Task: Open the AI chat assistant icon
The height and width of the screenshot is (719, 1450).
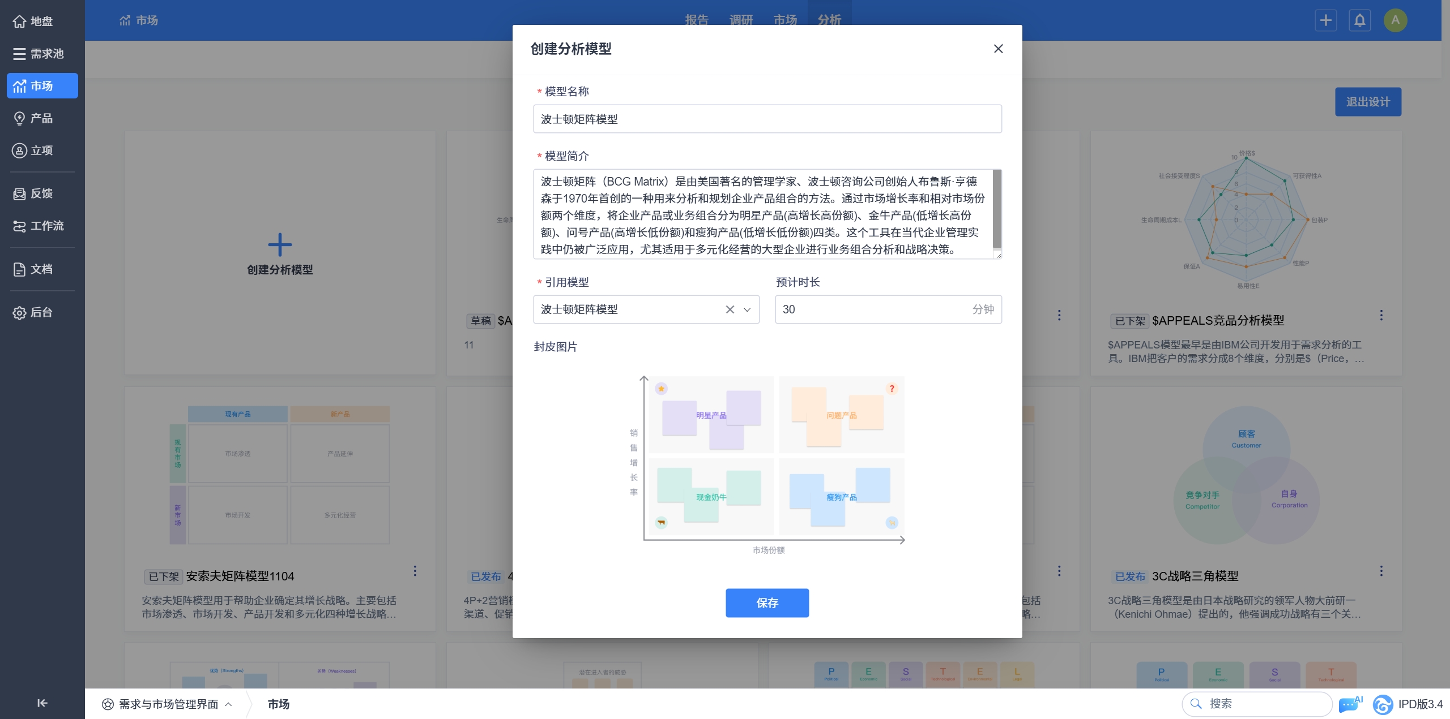Action: click(x=1350, y=704)
